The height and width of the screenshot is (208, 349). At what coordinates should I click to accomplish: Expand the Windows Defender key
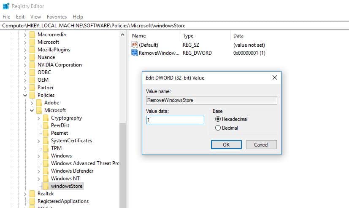point(39,171)
